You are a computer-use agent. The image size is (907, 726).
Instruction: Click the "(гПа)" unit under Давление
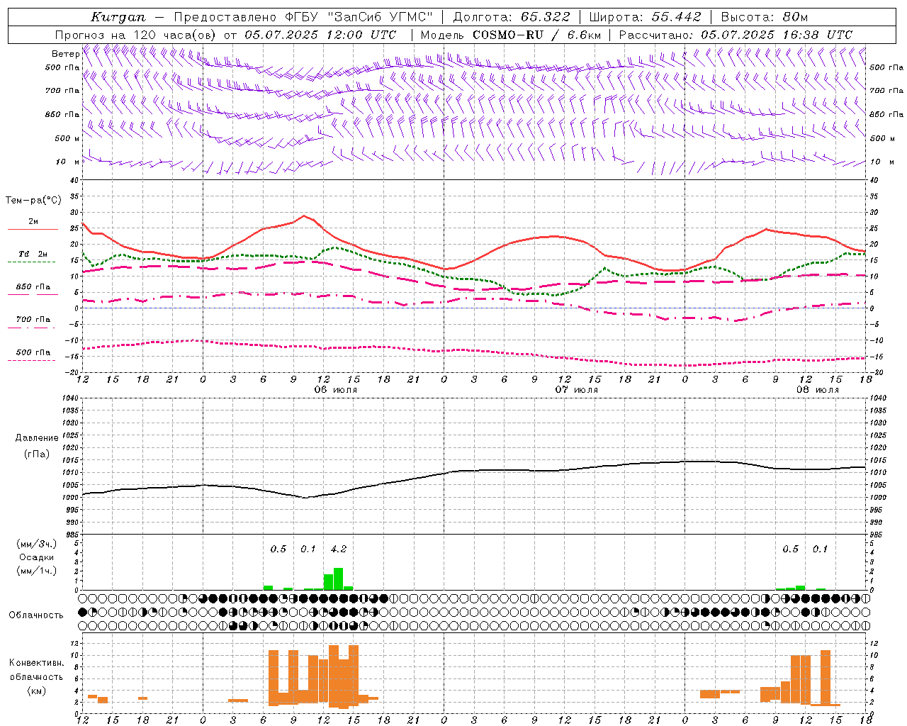(36, 454)
